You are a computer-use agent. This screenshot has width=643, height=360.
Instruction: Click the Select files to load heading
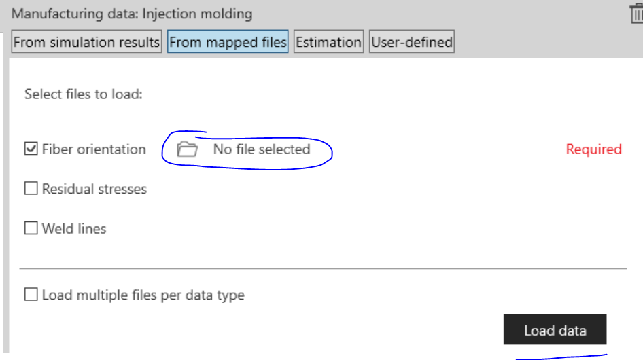click(83, 94)
